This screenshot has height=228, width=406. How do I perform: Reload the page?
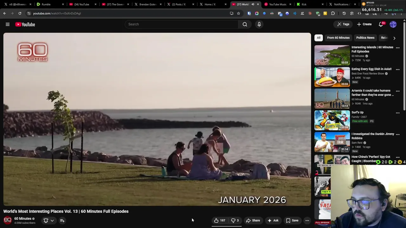[20, 13]
